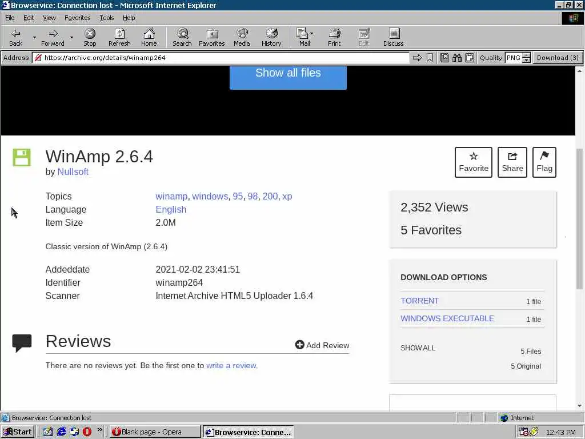585x439 pixels.
Task: Click the Go arrow next to address bar
Action: coord(417,58)
